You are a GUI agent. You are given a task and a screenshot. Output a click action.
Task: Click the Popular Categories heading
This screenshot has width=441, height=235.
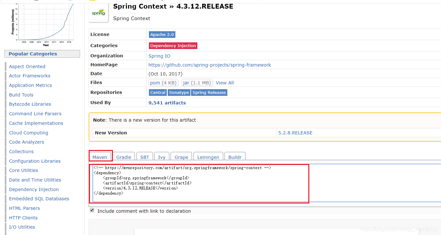coord(33,54)
